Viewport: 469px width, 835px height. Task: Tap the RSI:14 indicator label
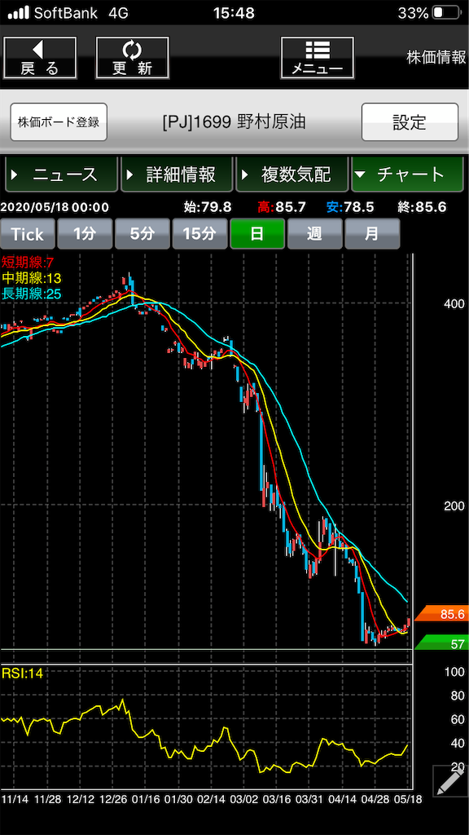click(22, 673)
